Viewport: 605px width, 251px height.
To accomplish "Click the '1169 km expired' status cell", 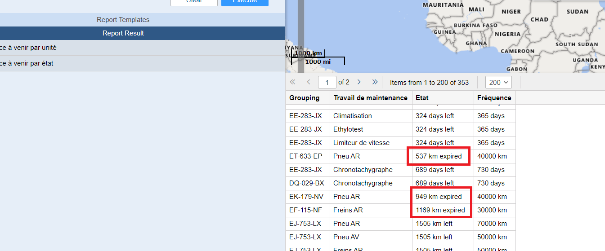I will (440, 210).
